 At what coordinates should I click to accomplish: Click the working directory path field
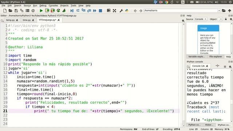(x=181, y=11)
